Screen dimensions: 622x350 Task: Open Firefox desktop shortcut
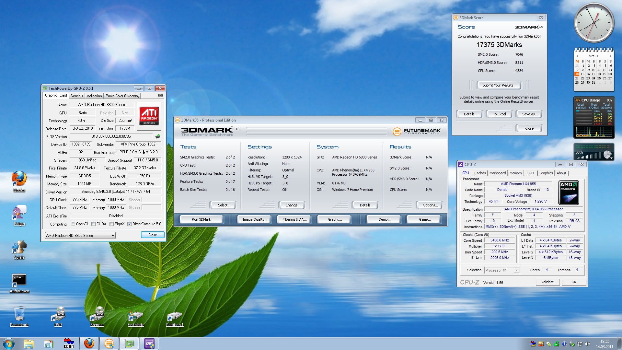[19, 181]
